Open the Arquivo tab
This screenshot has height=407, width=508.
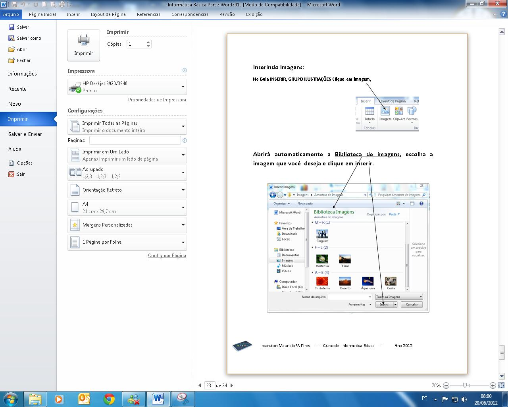click(11, 14)
